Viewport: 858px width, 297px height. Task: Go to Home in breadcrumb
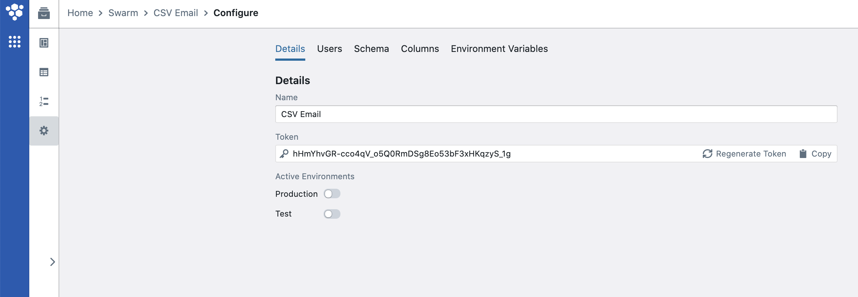pos(80,13)
